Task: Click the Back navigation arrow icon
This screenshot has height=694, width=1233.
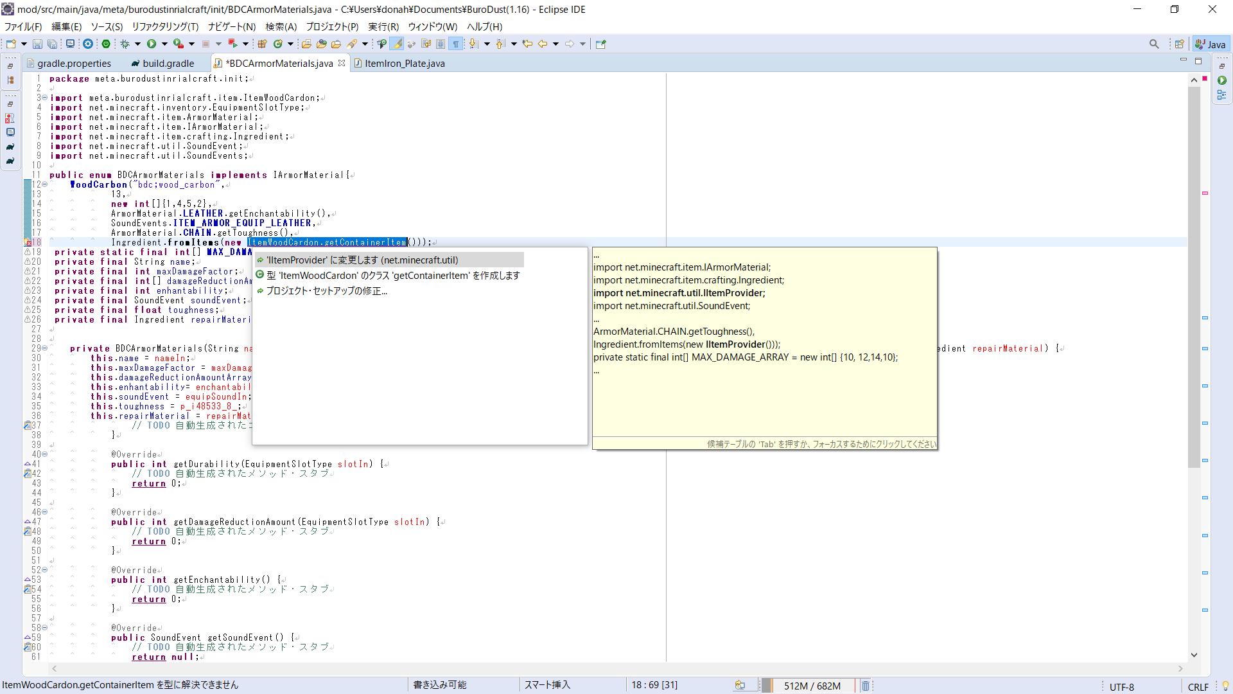Action: [543, 44]
